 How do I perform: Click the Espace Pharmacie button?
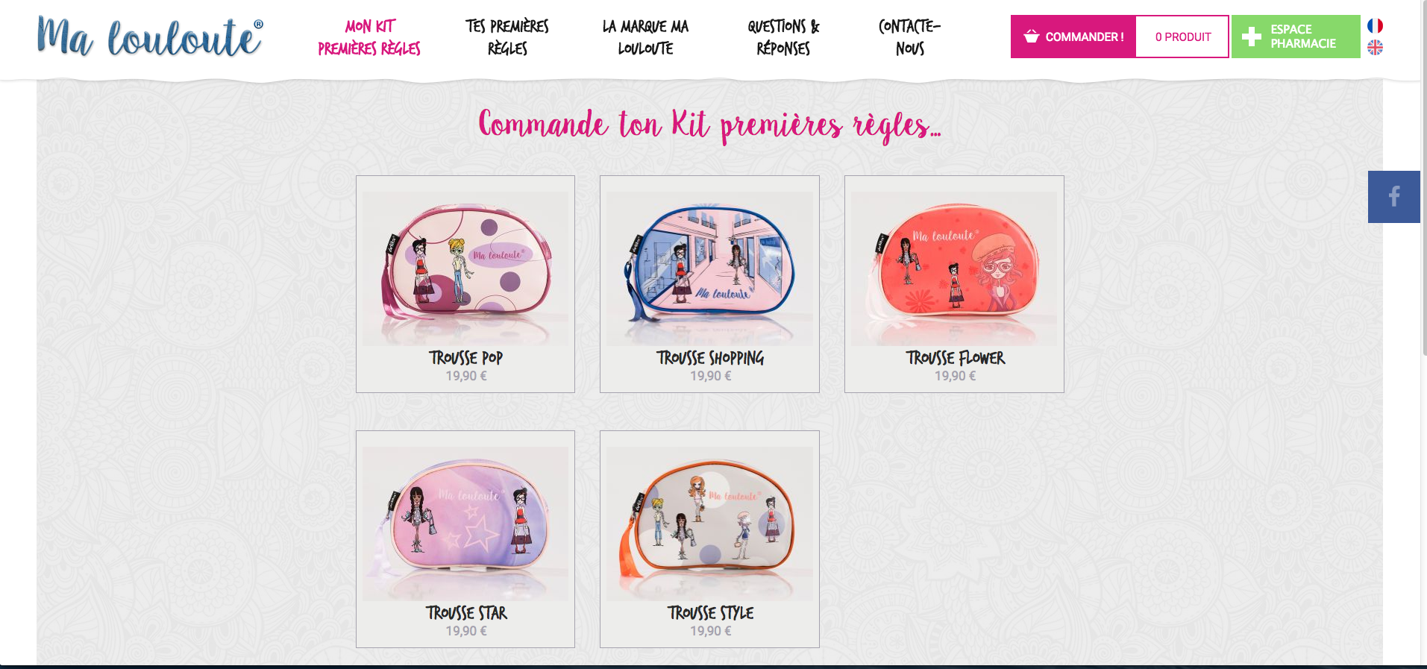coord(1296,37)
